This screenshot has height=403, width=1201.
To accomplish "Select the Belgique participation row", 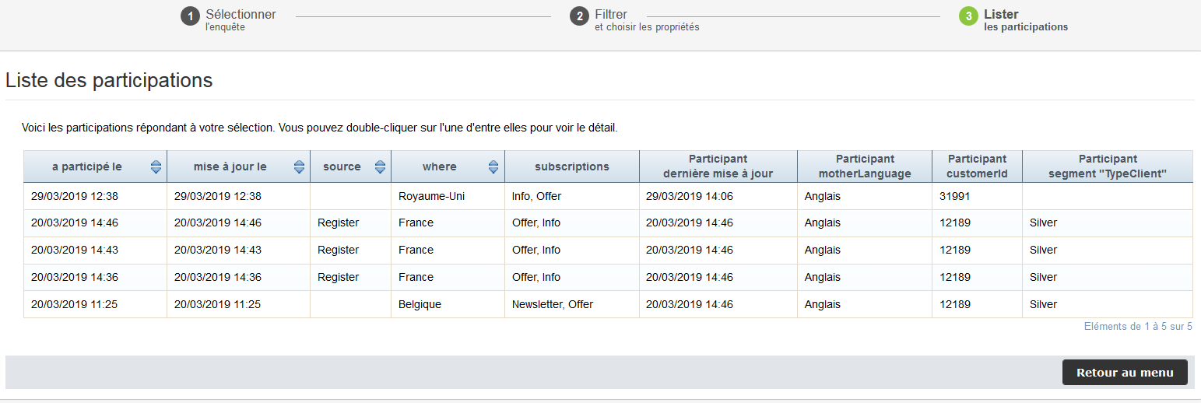I will click(x=420, y=304).
